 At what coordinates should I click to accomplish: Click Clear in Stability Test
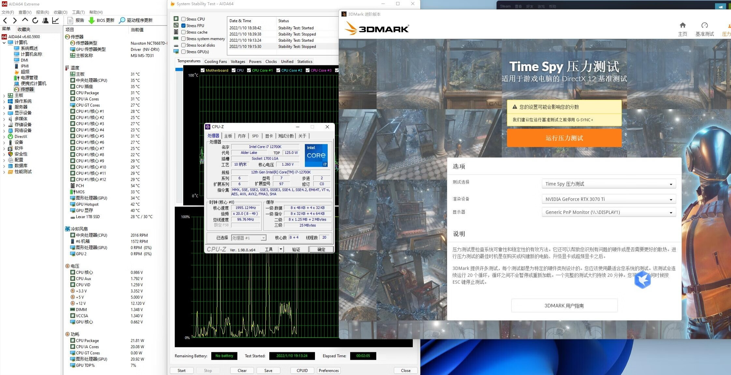(x=242, y=371)
